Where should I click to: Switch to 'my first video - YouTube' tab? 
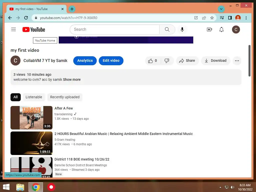[x=36, y=9]
